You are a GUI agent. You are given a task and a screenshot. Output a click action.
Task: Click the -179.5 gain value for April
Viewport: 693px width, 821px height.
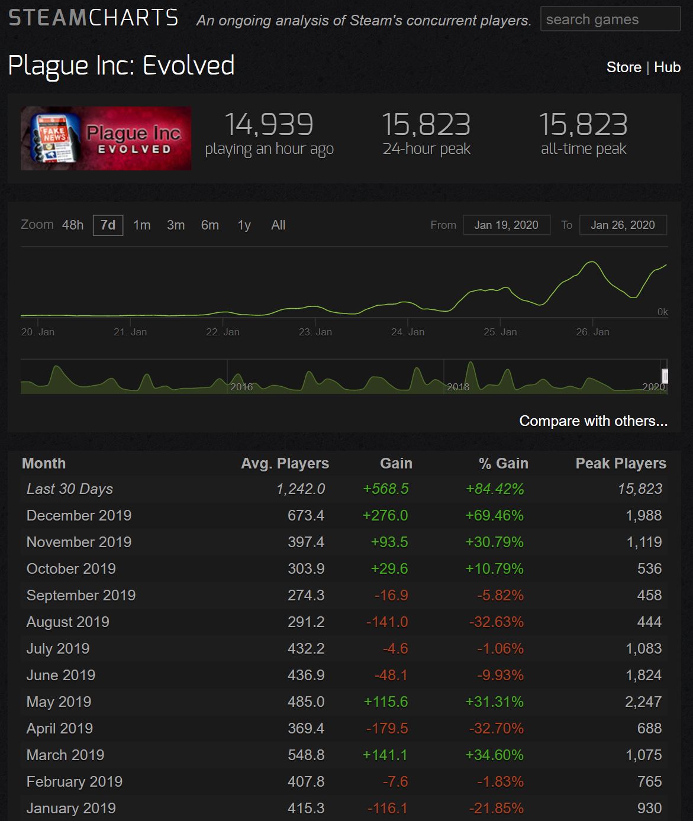(387, 729)
